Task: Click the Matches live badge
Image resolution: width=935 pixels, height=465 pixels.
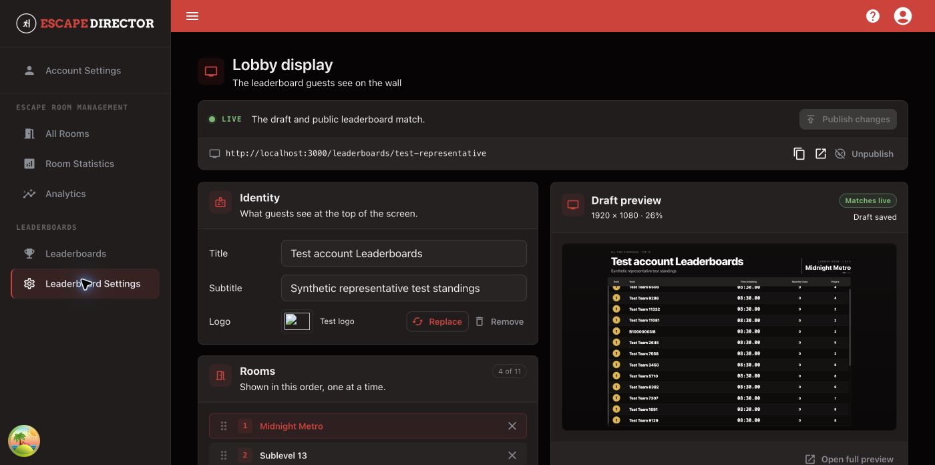Action: [x=868, y=200]
